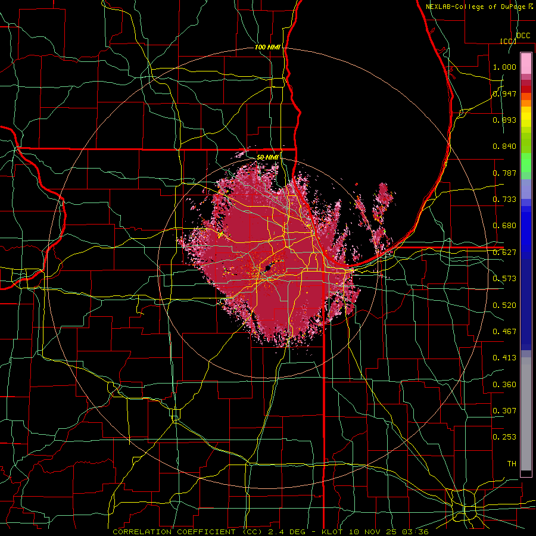Screen dimensions: 536x536
Task: Click the 0.787 scale value
Action: click(504, 173)
